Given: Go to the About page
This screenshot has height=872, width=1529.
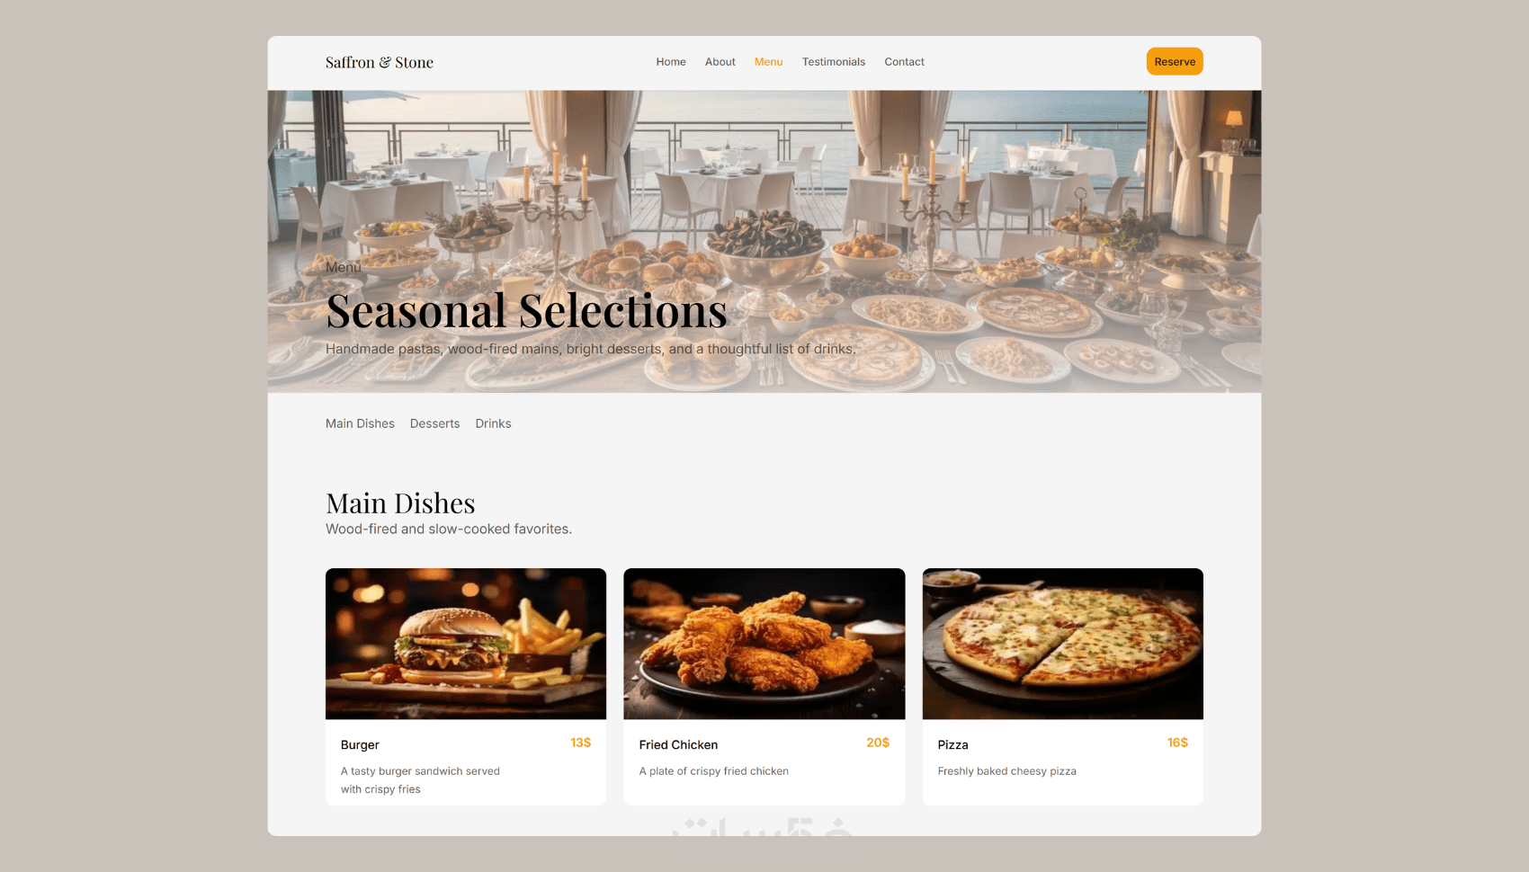Looking at the screenshot, I should [720, 62].
